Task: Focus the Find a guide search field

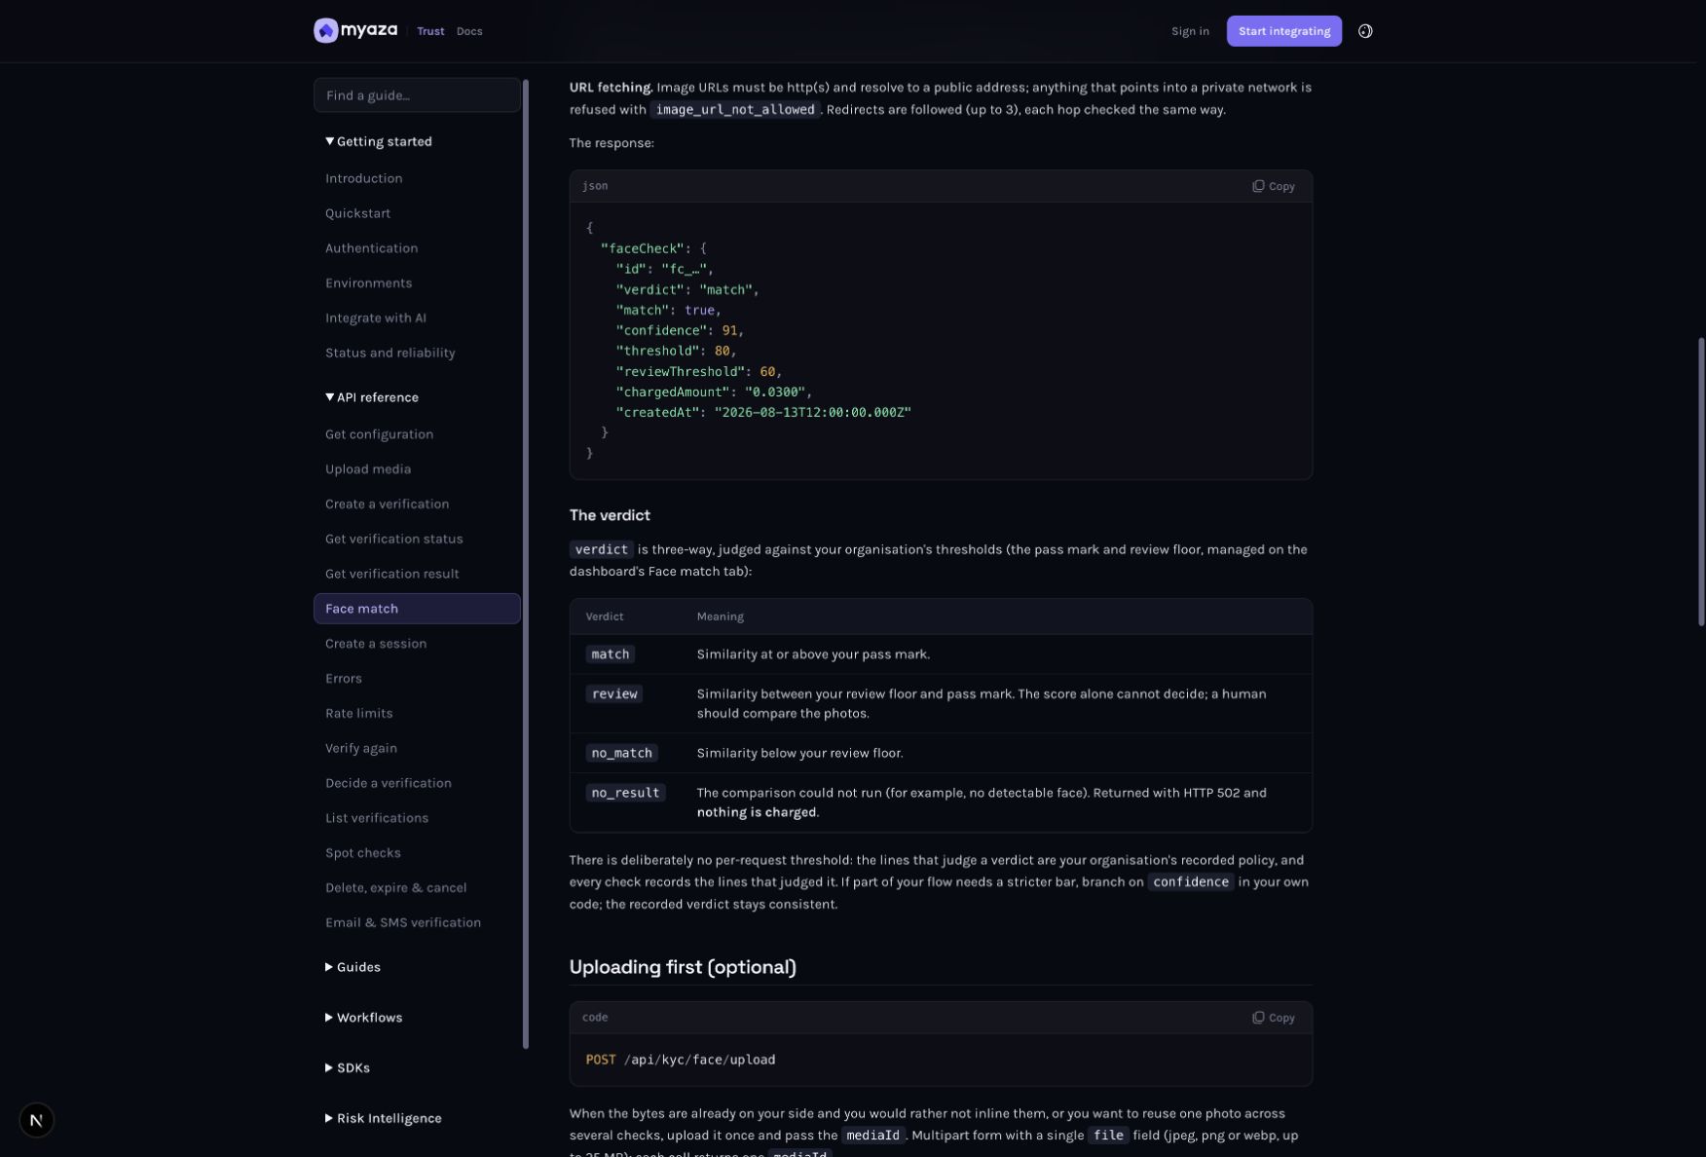Action: [417, 95]
